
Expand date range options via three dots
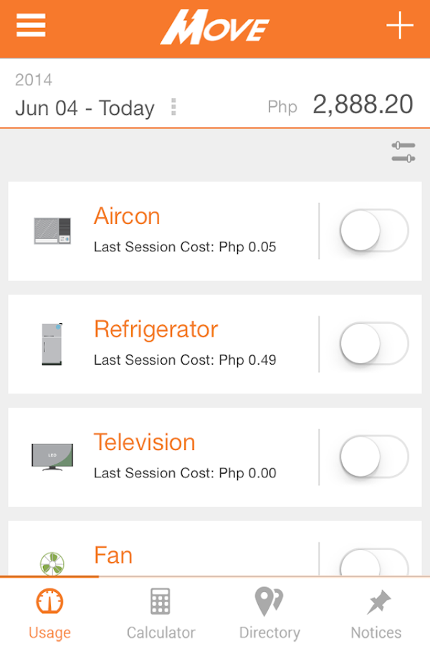point(173,108)
